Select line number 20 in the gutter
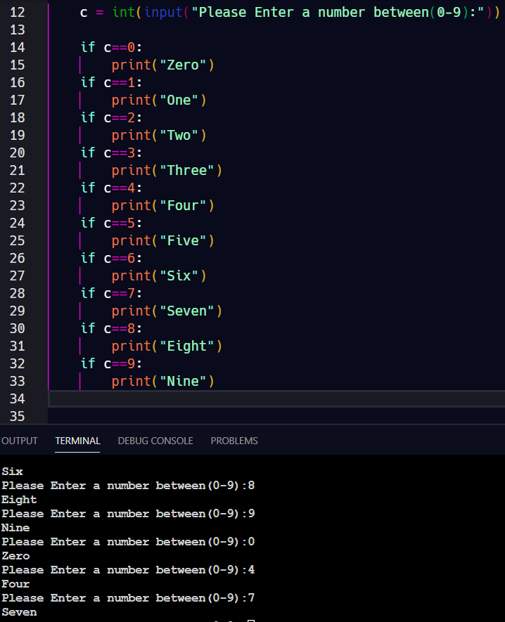Image resolution: width=505 pixels, height=622 pixels. click(18, 153)
